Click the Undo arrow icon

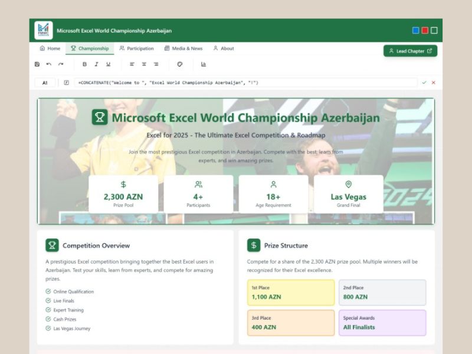coord(48,64)
